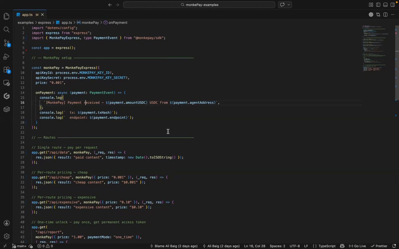The height and width of the screenshot is (249, 399).
Task: Open the Remote Explorer icon
Action: tap(7, 83)
